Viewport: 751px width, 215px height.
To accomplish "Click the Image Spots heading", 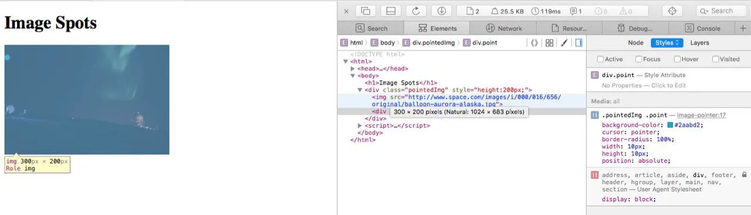I will (50, 22).
